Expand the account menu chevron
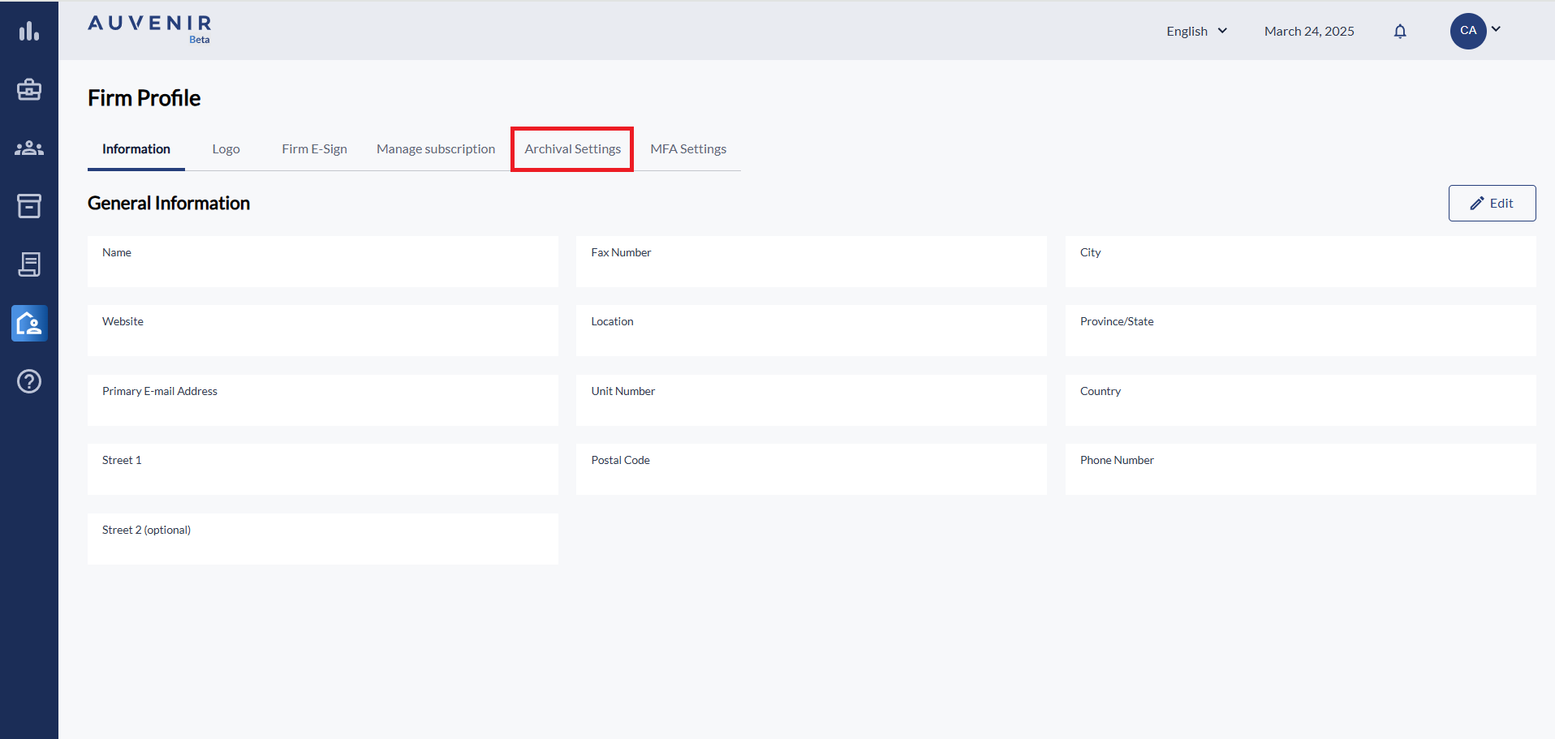 pos(1496,29)
